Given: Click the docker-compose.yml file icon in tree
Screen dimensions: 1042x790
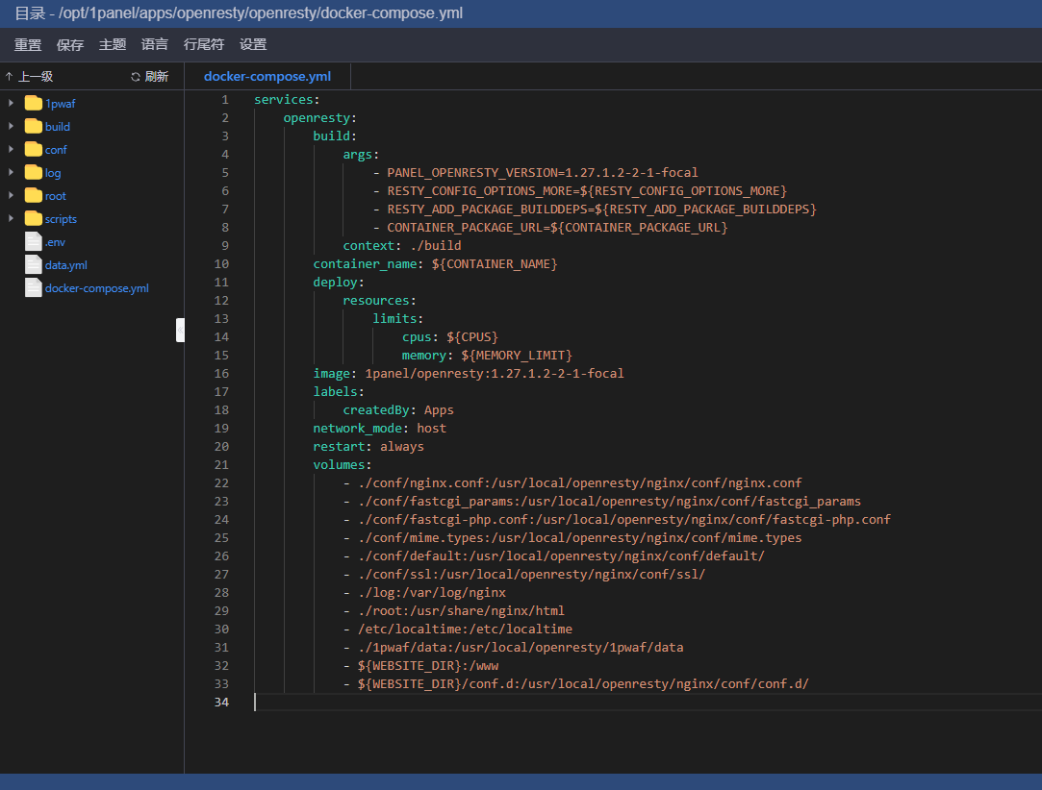Looking at the screenshot, I should (x=34, y=287).
